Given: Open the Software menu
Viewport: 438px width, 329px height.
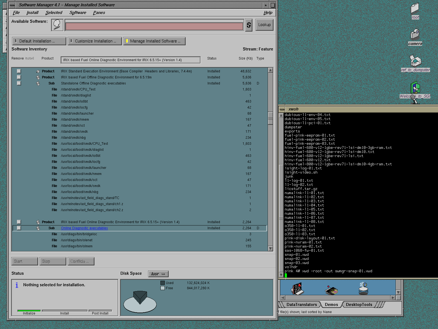Looking at the screenshot, I should [77, 13].
